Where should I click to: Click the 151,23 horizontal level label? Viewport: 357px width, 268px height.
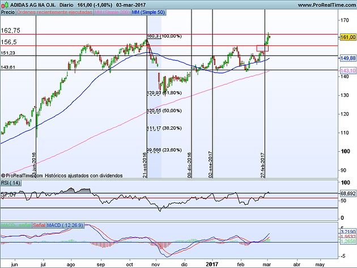pyautogui.click(x=8, y=53)
